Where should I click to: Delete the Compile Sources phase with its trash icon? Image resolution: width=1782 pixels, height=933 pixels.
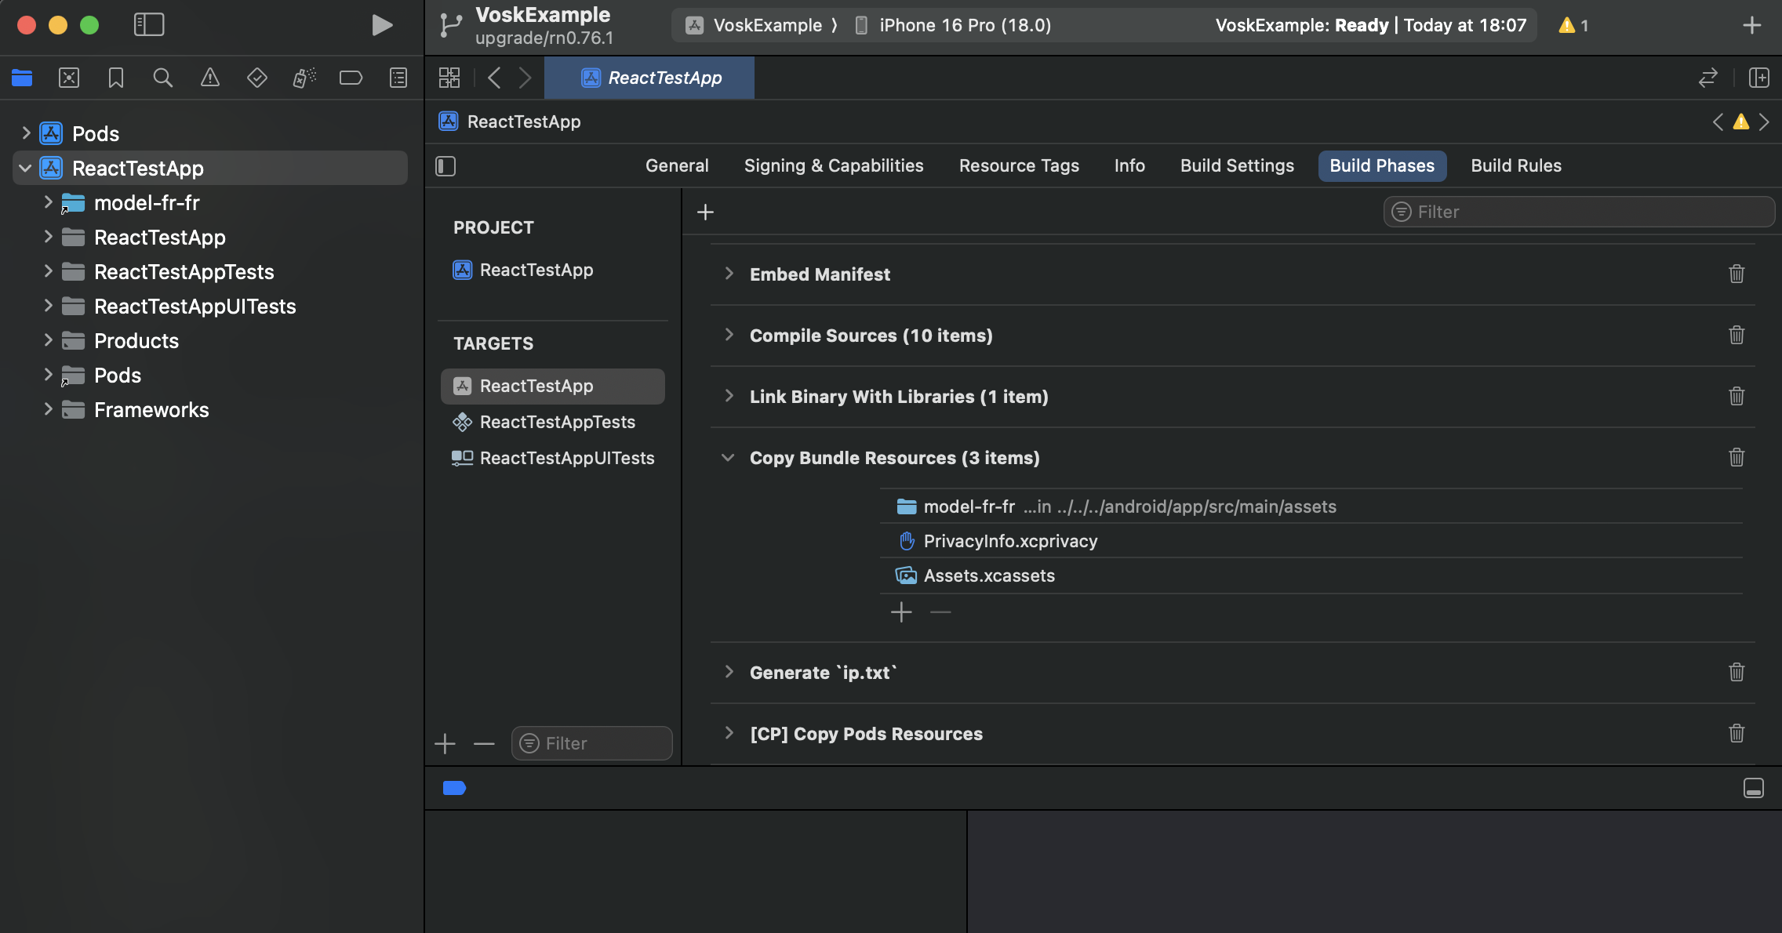point(1737,335)
